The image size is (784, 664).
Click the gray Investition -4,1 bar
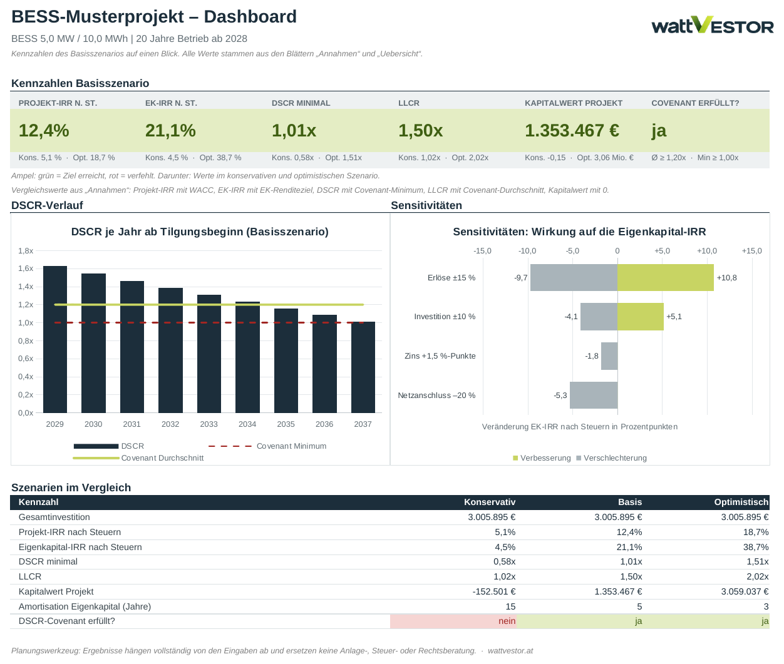599,317
